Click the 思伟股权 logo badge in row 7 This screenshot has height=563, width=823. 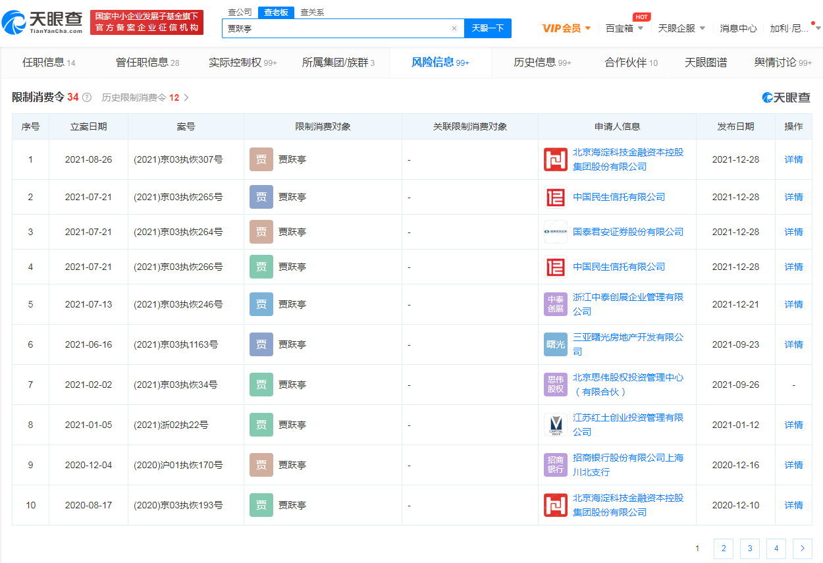pos(556,385)
